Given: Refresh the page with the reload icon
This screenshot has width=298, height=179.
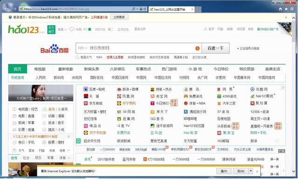Looking at the screenshot, I should tap(145, 9).
